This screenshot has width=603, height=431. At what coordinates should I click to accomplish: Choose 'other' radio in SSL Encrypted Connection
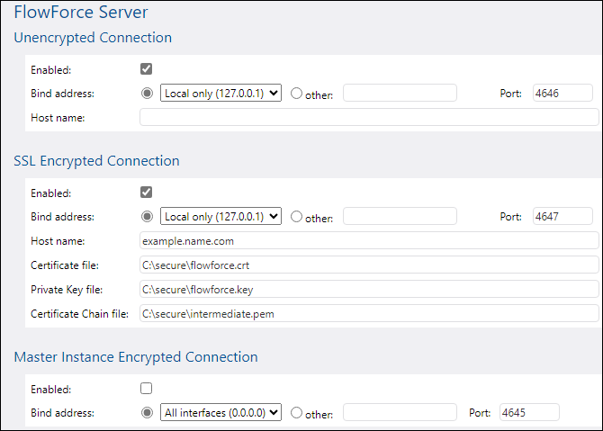(x=297, y=217)
